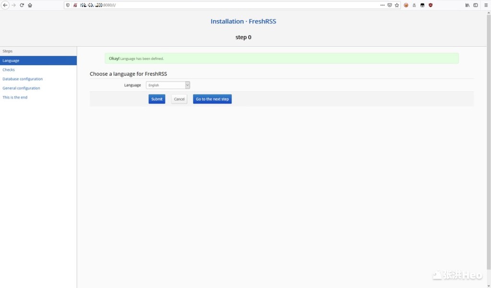
Task: Show the insecure connection padlock info
Action: (75, 5)
